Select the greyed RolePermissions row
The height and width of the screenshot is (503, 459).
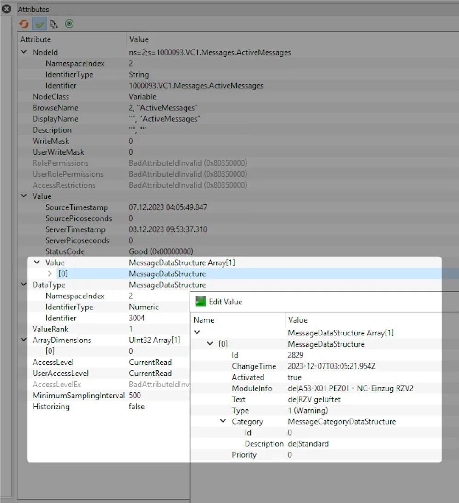point(238,163)
